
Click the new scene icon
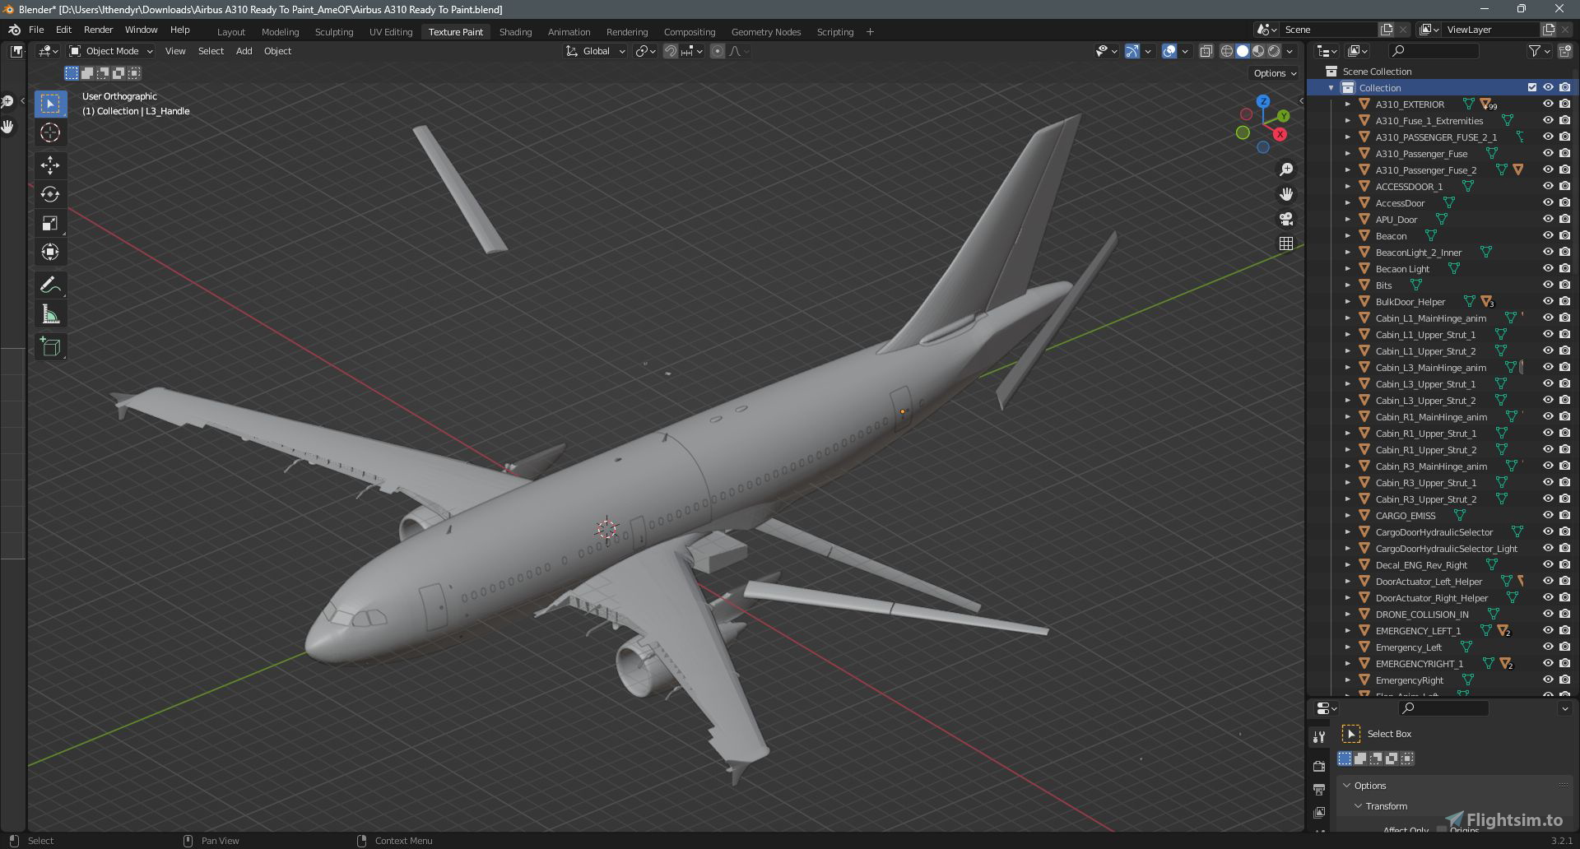tap(1387, 30)
